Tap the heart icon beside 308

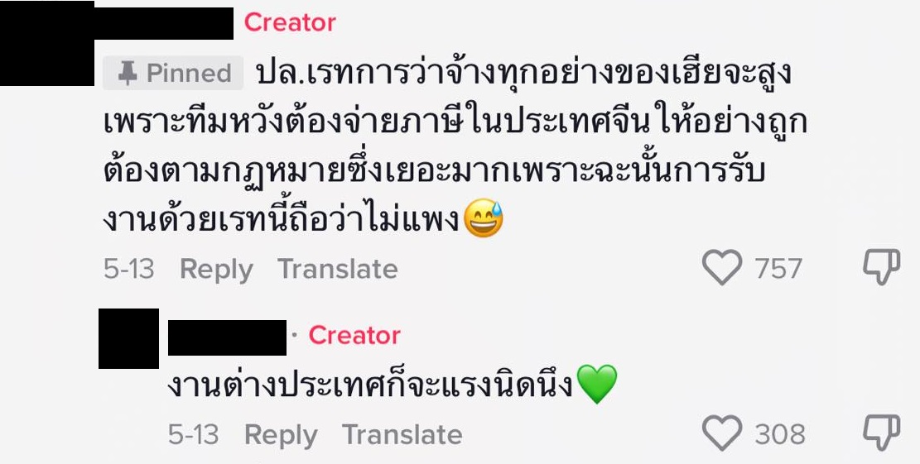[721, 434]
